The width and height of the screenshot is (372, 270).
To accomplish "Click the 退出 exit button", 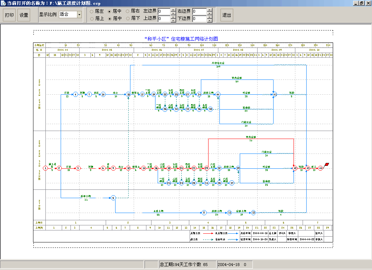I will (x=227, y=15).
